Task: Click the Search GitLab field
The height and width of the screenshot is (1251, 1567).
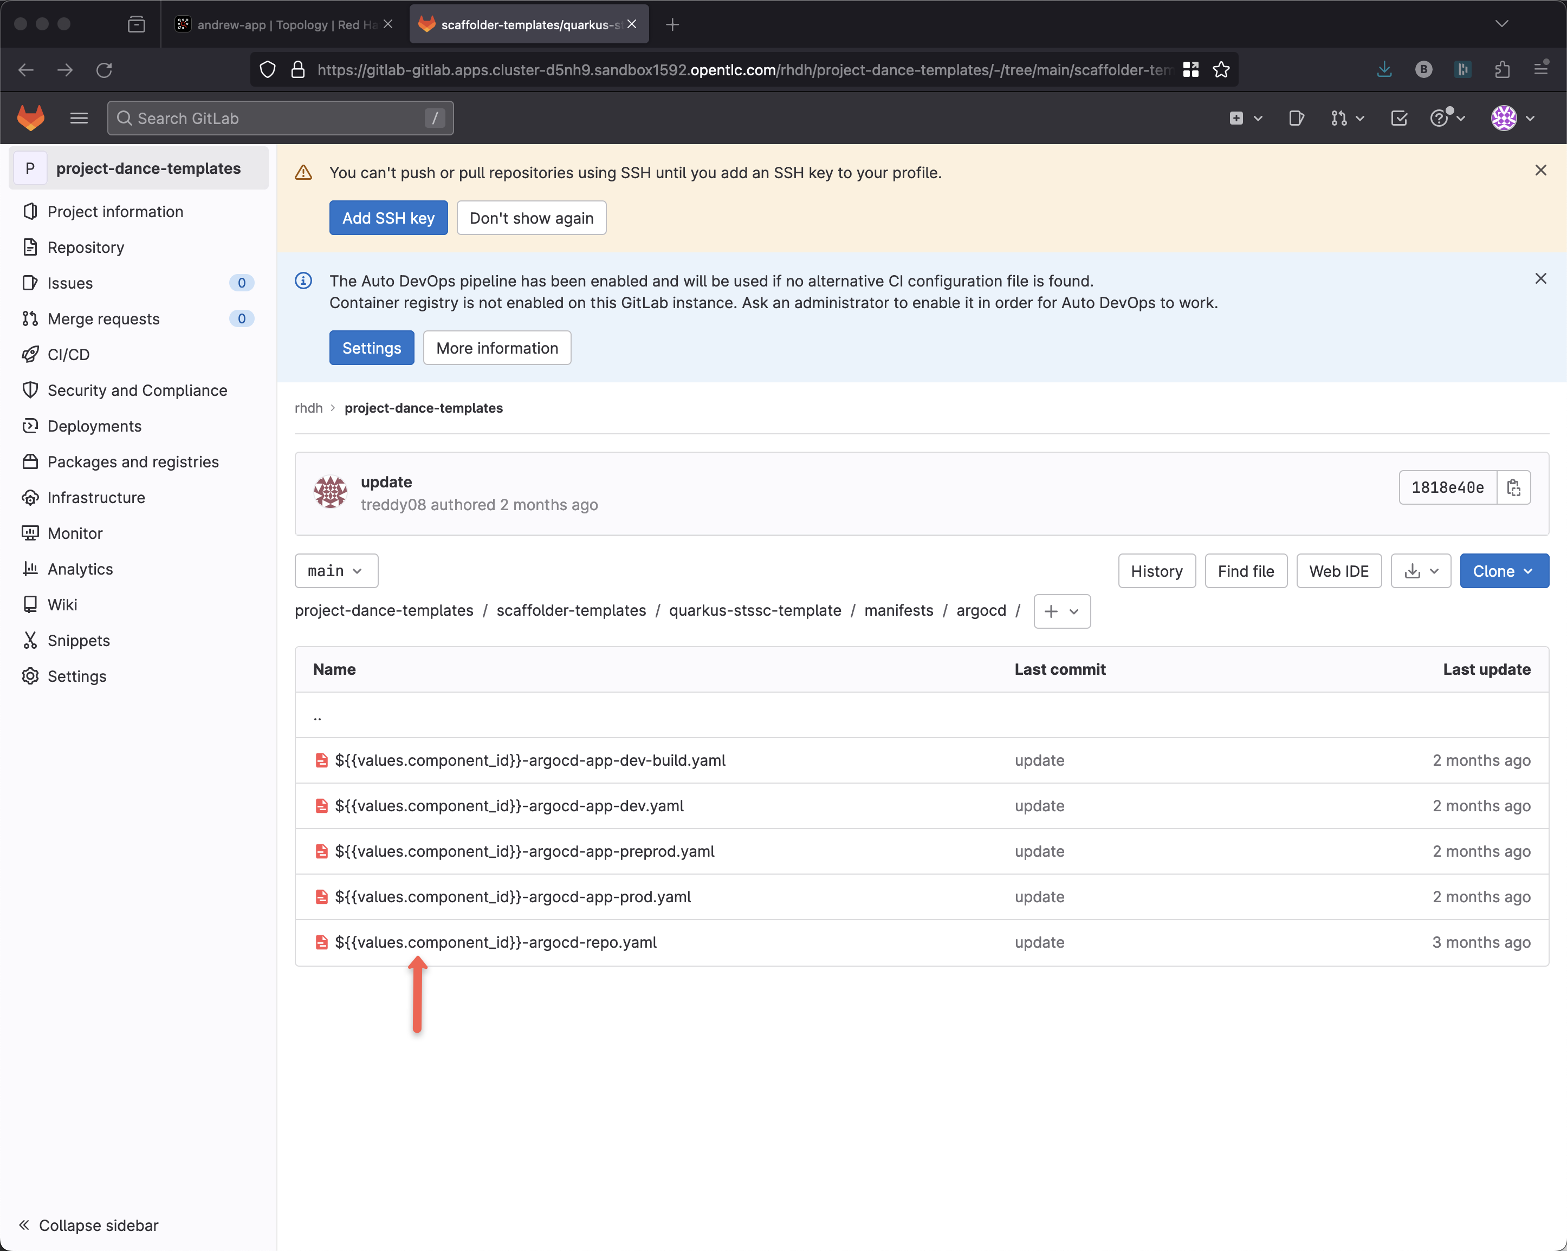Action: pos(280,118)
